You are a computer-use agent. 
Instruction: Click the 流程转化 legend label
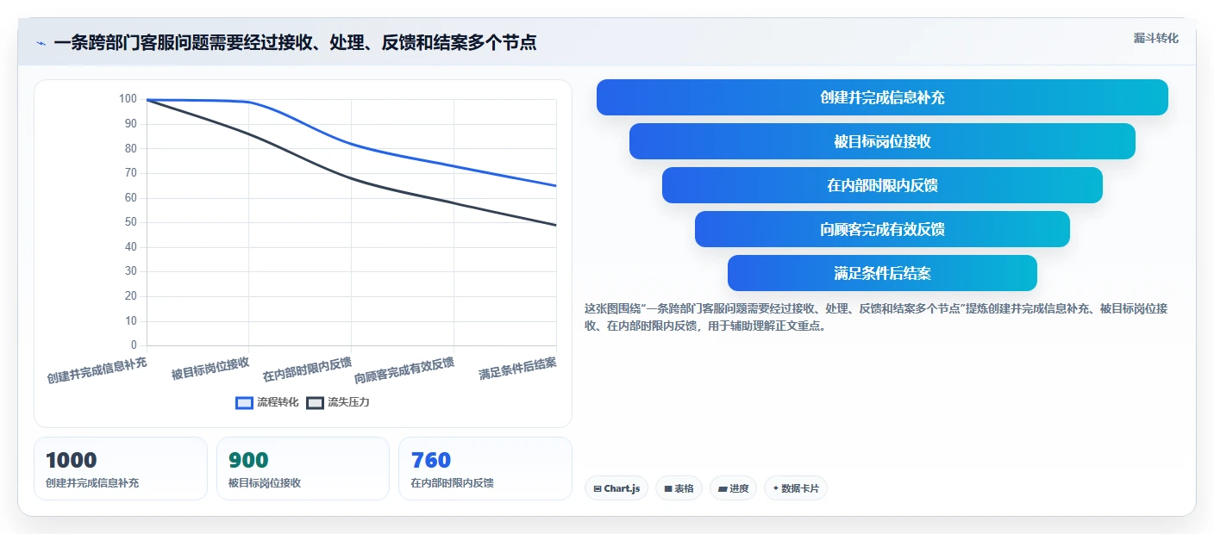click(278, 402)
